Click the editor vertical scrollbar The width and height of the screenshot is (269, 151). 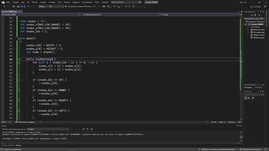241,68
